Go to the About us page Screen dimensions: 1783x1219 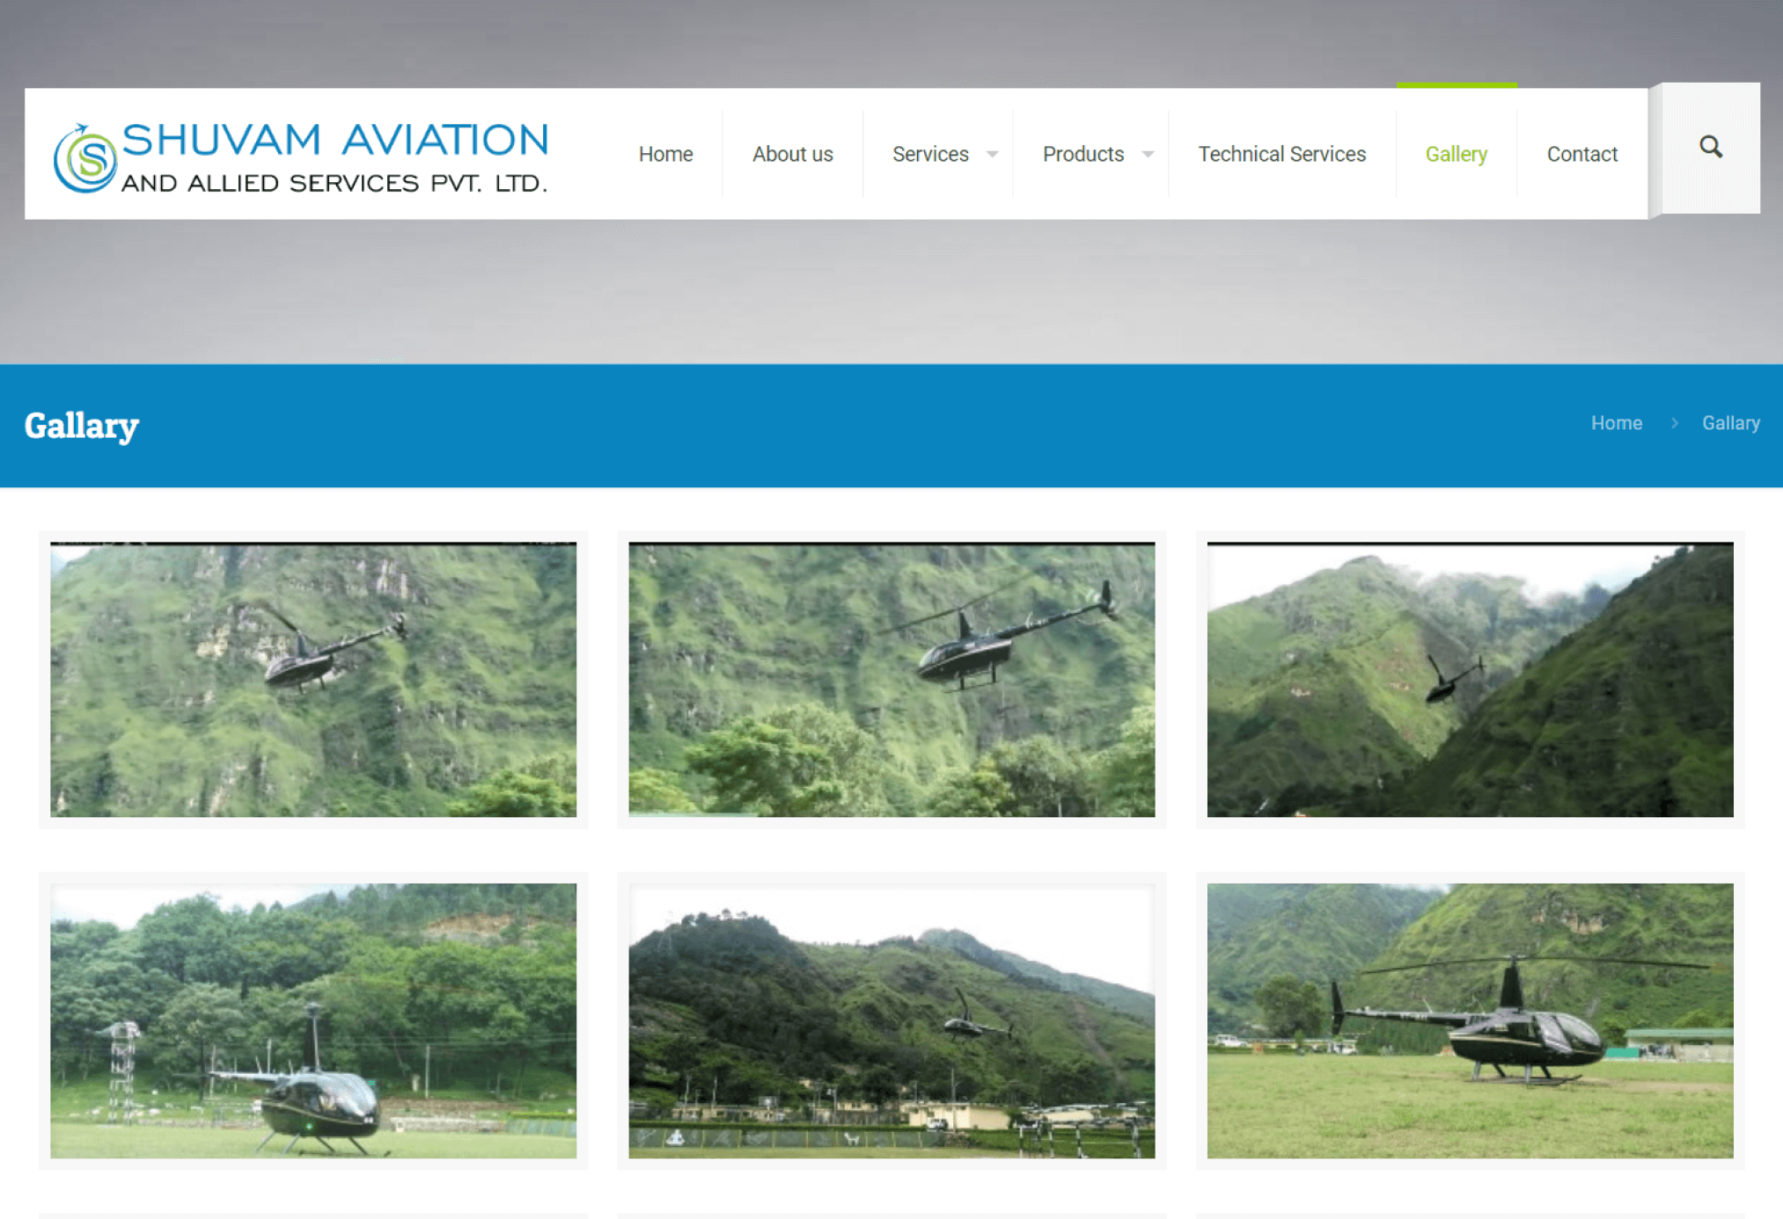792,154
